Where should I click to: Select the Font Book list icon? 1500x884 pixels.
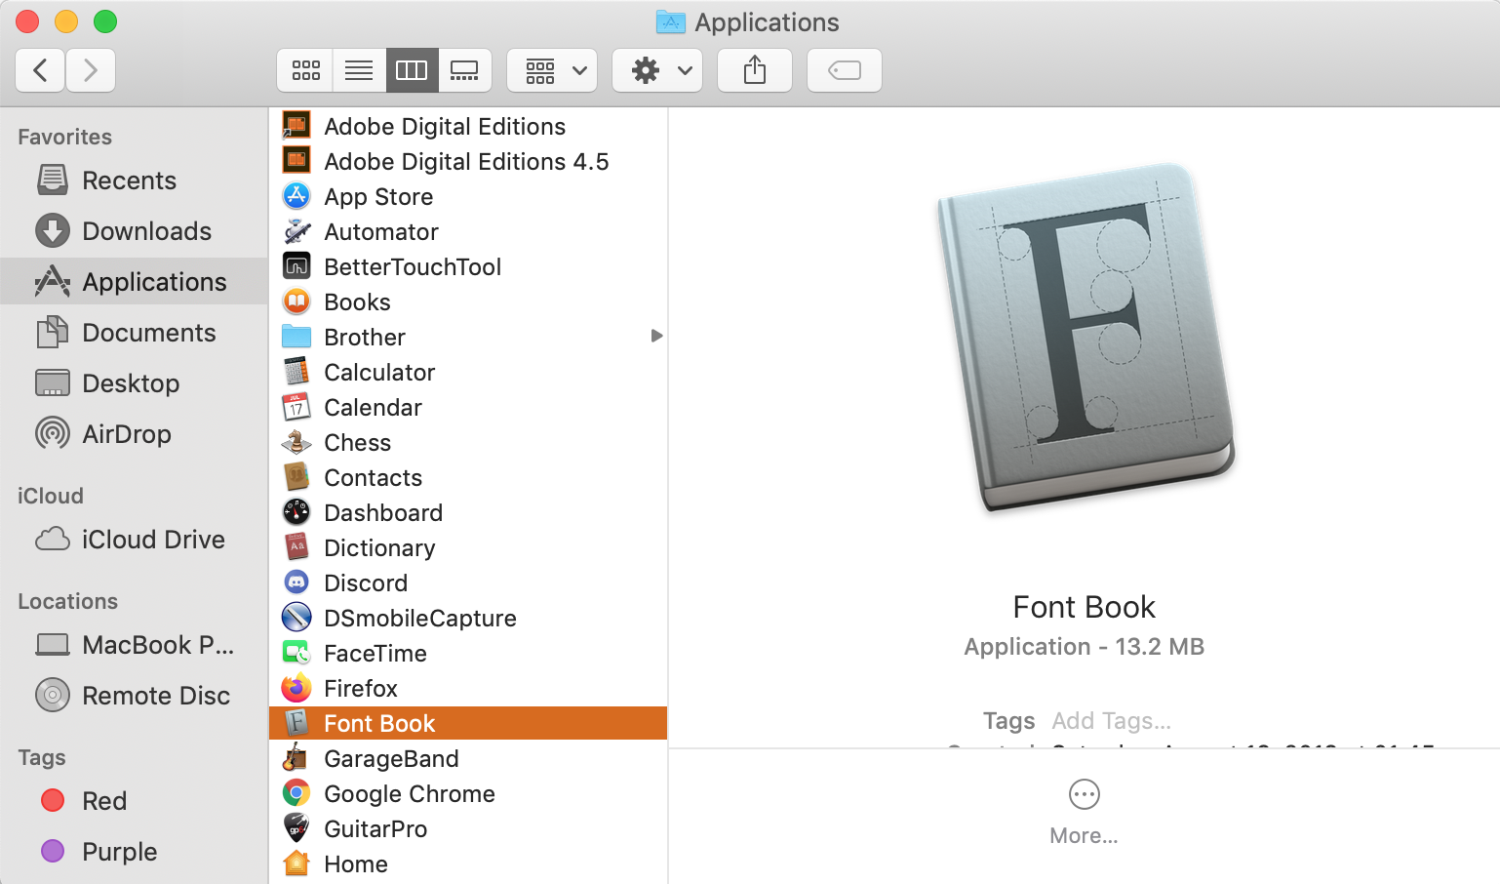(296, 723)
